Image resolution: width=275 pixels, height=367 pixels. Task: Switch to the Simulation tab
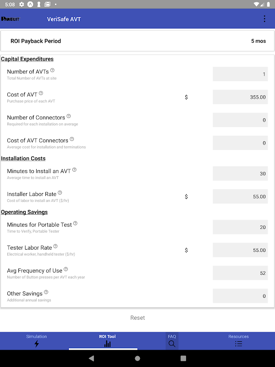point(36,340)
